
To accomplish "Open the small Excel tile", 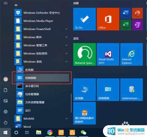I will coord(126,25).
